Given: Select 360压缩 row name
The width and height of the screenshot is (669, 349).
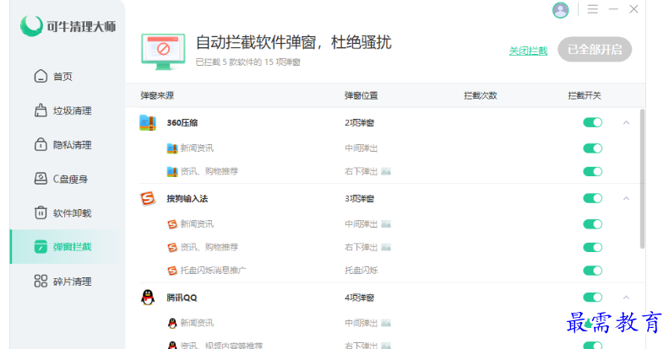Looking at the screenshot, I should pyautogui.click(x=182, y=122).
